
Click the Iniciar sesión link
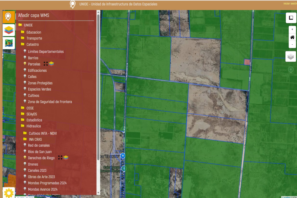pos(290,3)
